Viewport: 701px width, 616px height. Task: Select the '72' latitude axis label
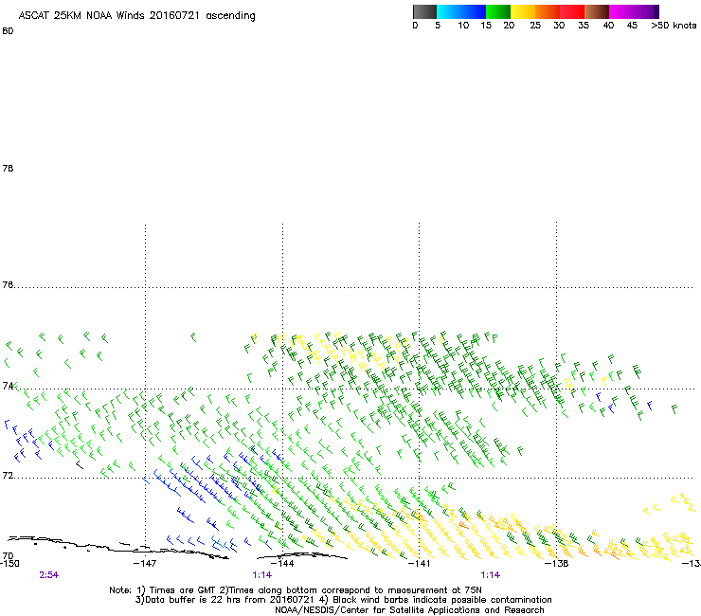8,475
